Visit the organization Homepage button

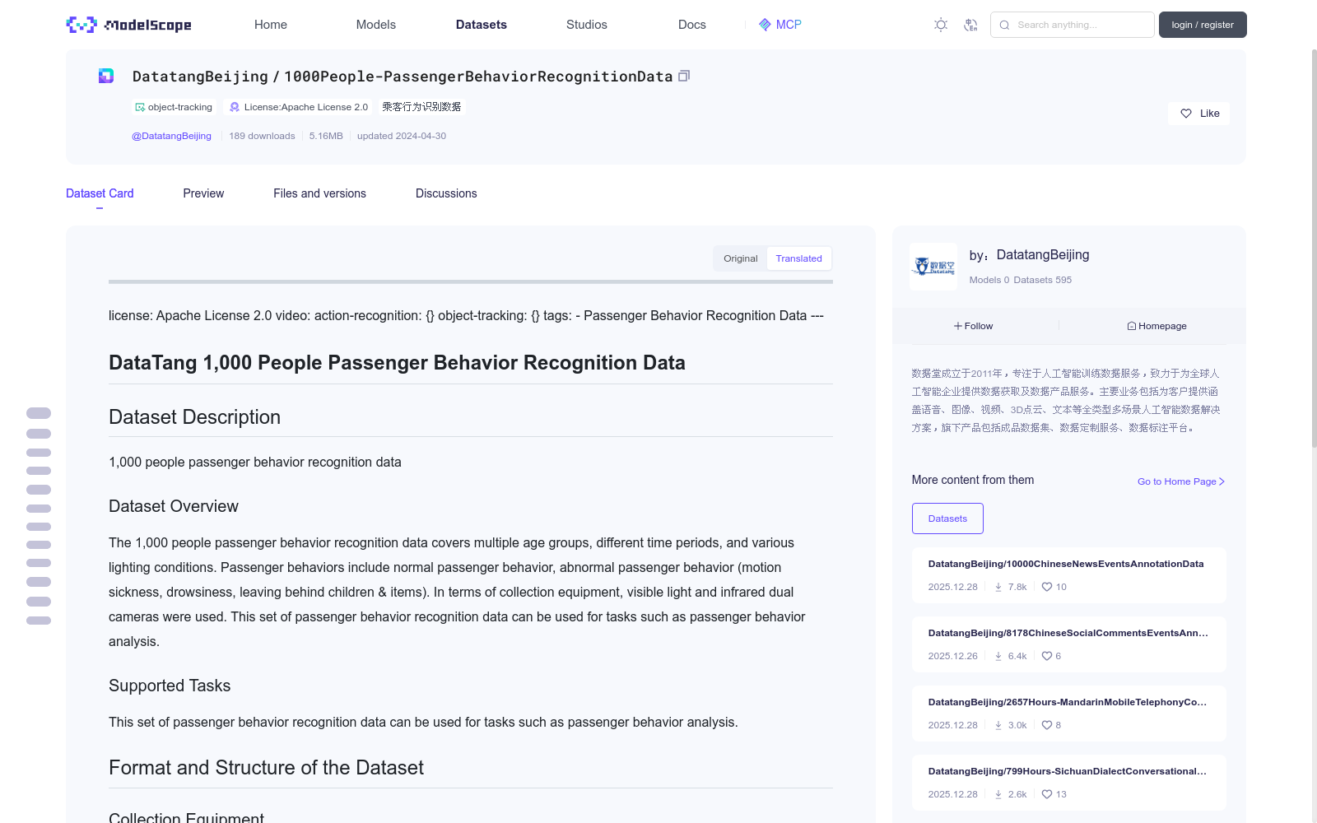(1156, 326)
